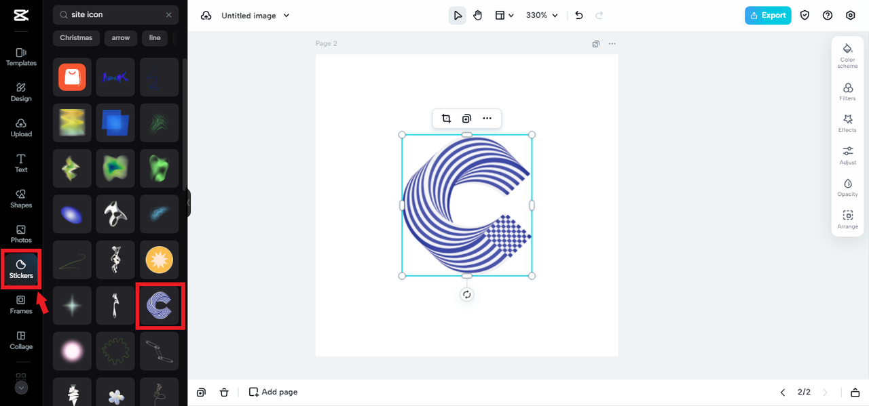Open the Collage panel
Screen dimensions: 869x406
[21, 340]
